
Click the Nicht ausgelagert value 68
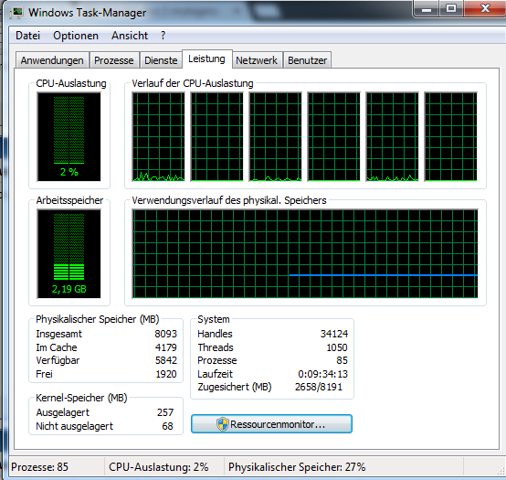coord(167,426)
